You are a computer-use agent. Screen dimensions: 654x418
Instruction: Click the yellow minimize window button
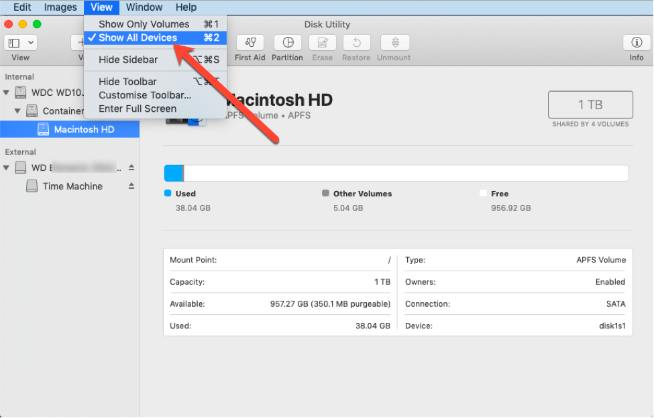[x=23, y=24]
